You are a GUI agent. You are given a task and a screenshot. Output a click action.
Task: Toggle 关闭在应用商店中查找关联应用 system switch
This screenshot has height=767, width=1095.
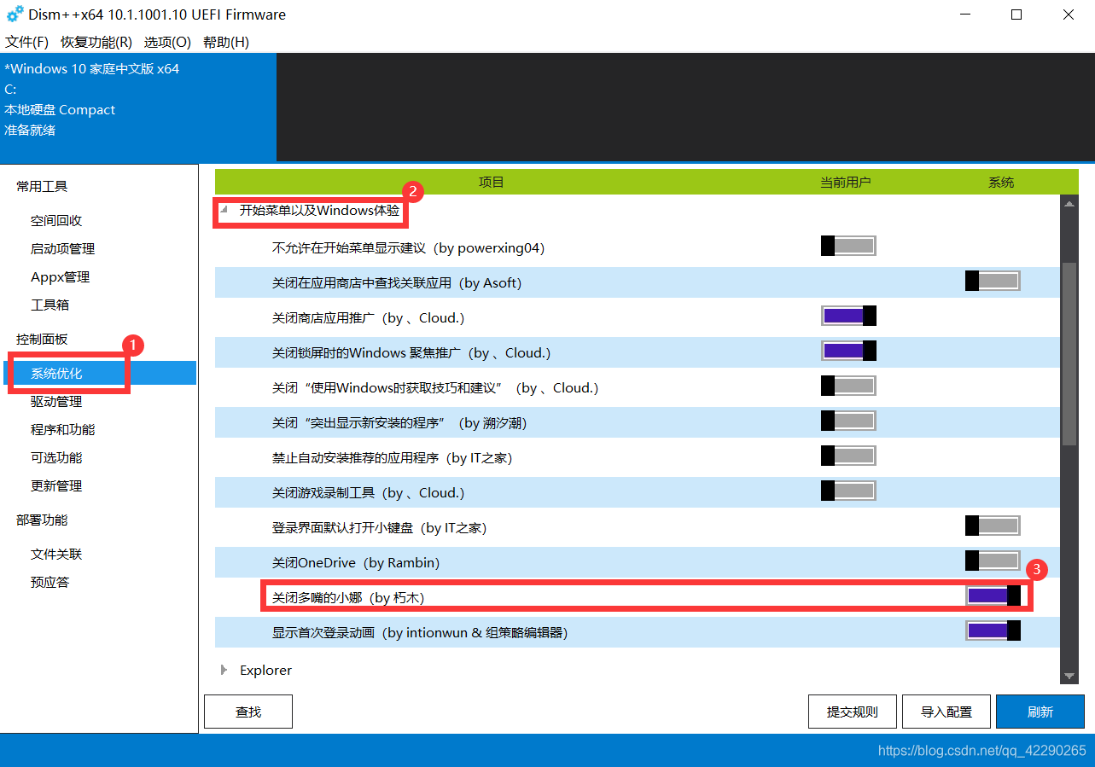point(993,281)
